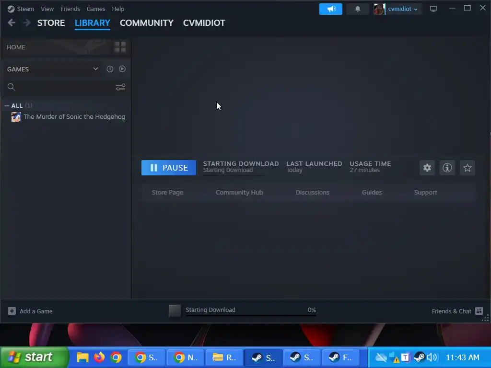Click the download thumbnail in bottom bar
The image size is (491, 368).
[175, 311]
